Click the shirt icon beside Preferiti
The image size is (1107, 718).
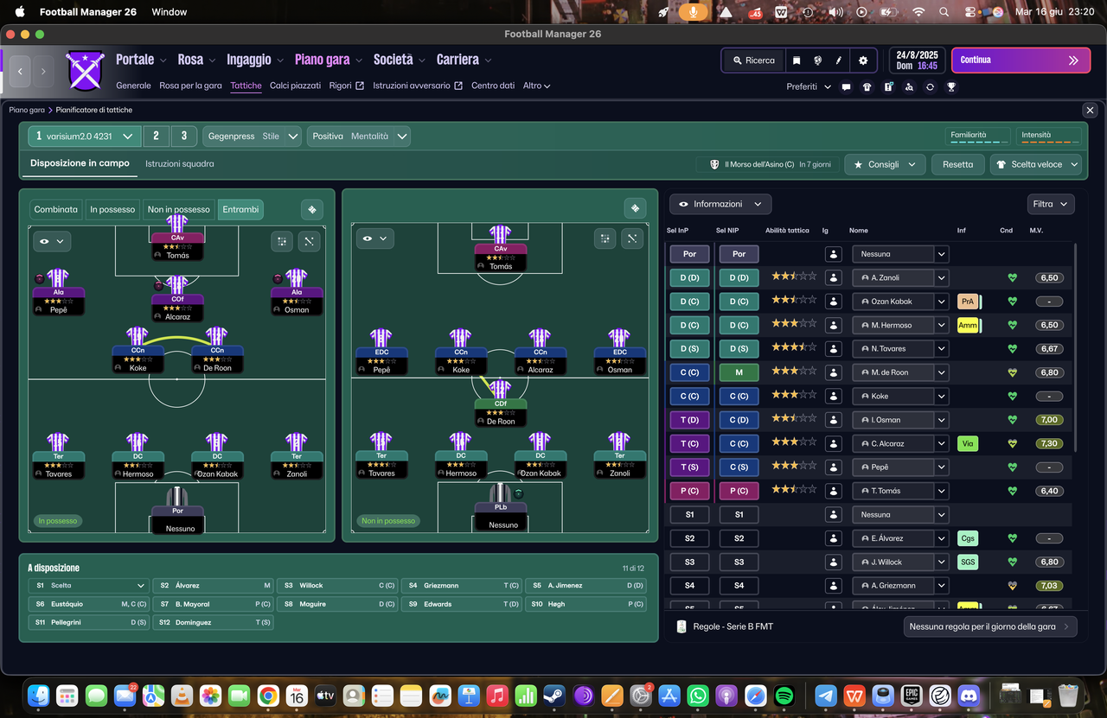pyautogui.click(x=867, y=86)
